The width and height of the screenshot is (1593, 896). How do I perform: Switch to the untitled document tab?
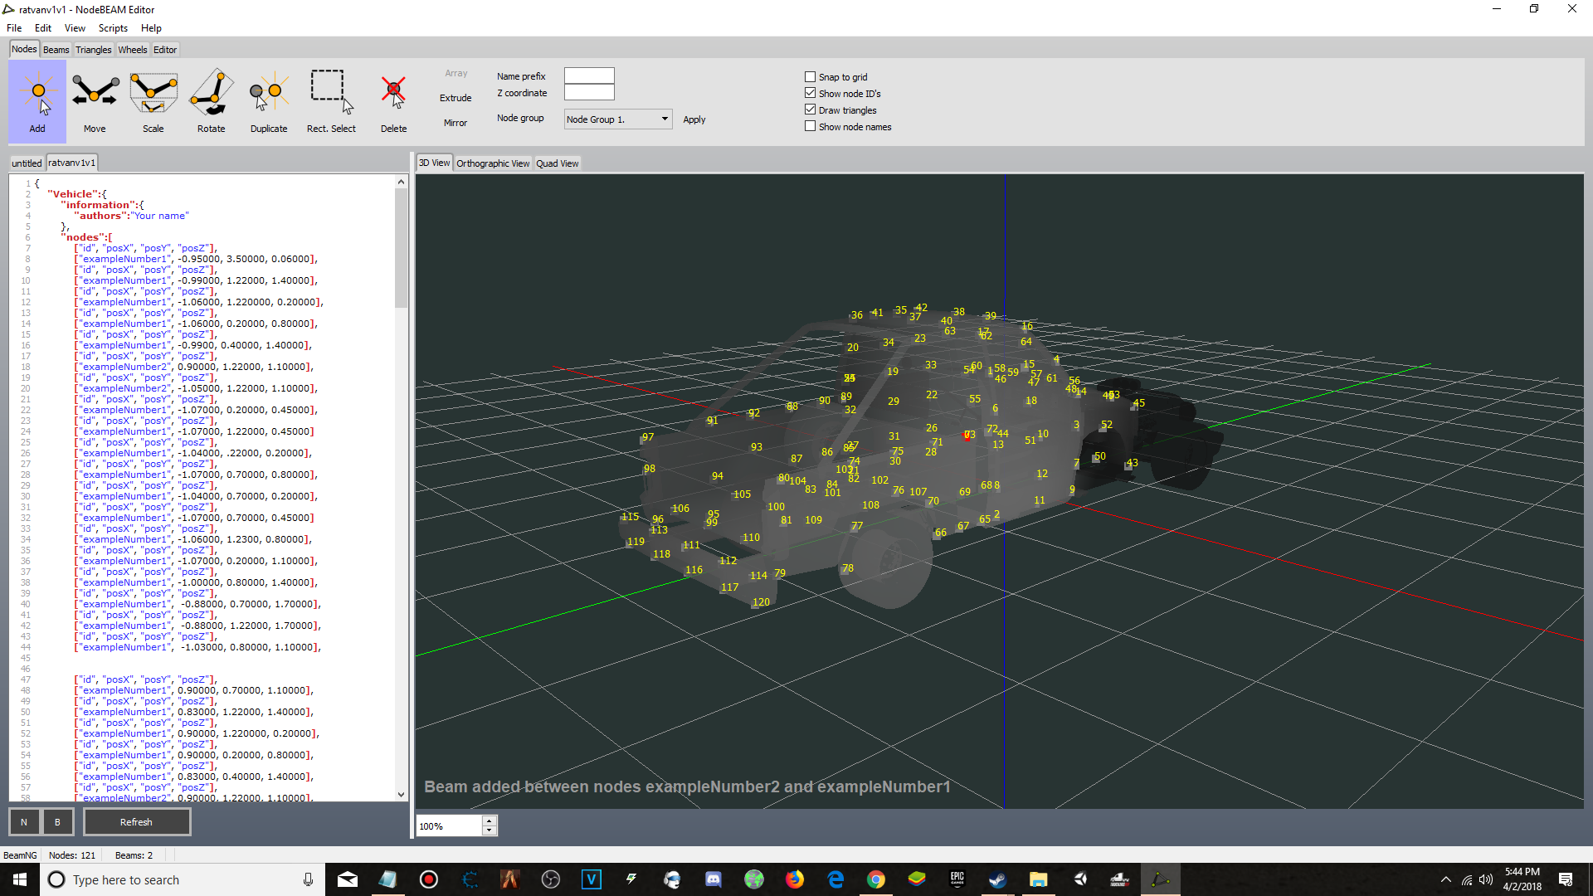tap(27, 163)
